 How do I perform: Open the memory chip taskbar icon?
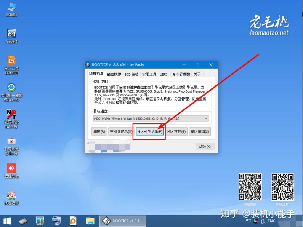tap(23, 221)
